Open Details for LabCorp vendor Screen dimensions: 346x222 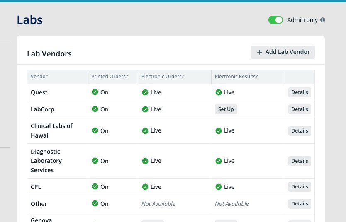300,109
